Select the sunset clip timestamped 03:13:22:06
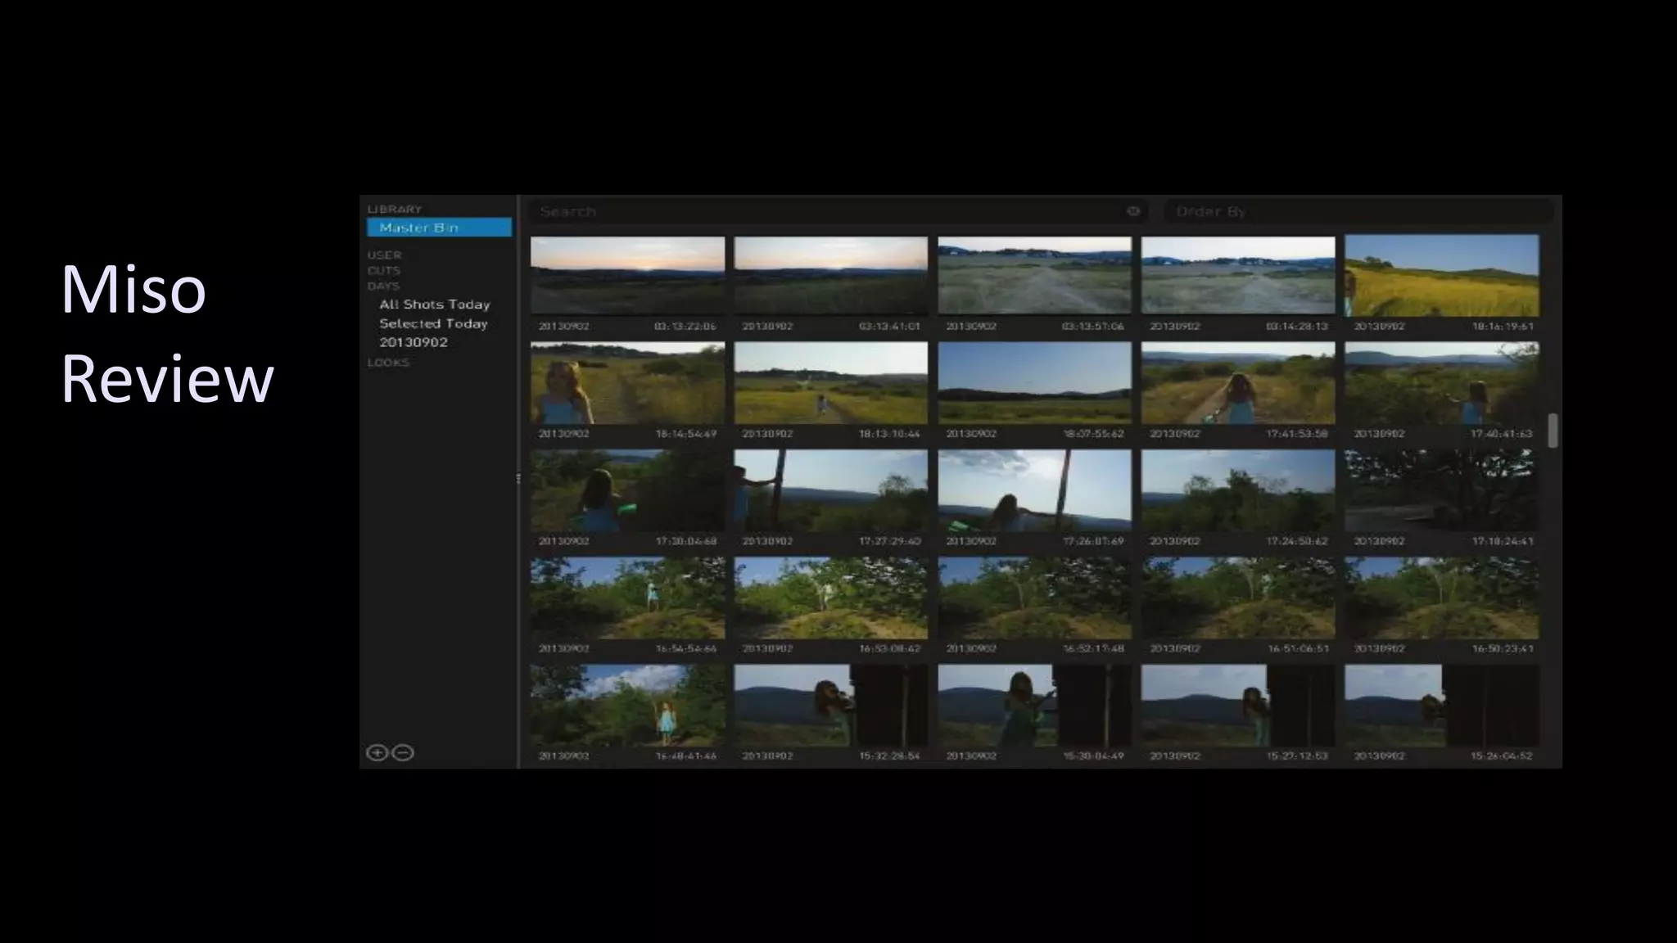 (x=627, y=276)
